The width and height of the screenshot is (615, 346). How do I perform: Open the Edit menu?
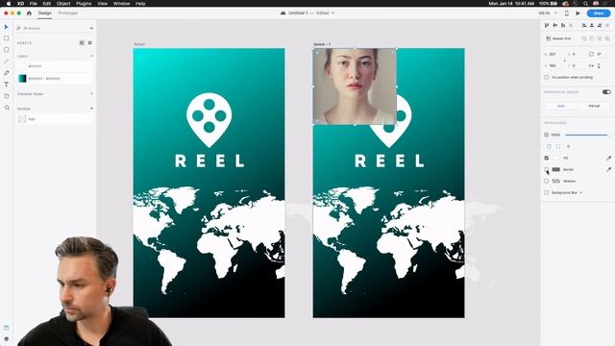click(47, 4)
